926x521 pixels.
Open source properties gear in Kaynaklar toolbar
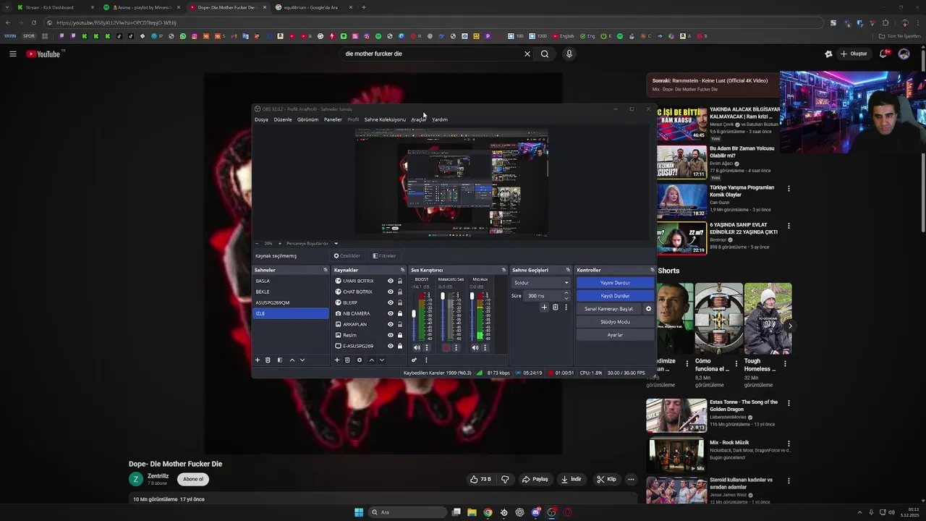point(359,360)
